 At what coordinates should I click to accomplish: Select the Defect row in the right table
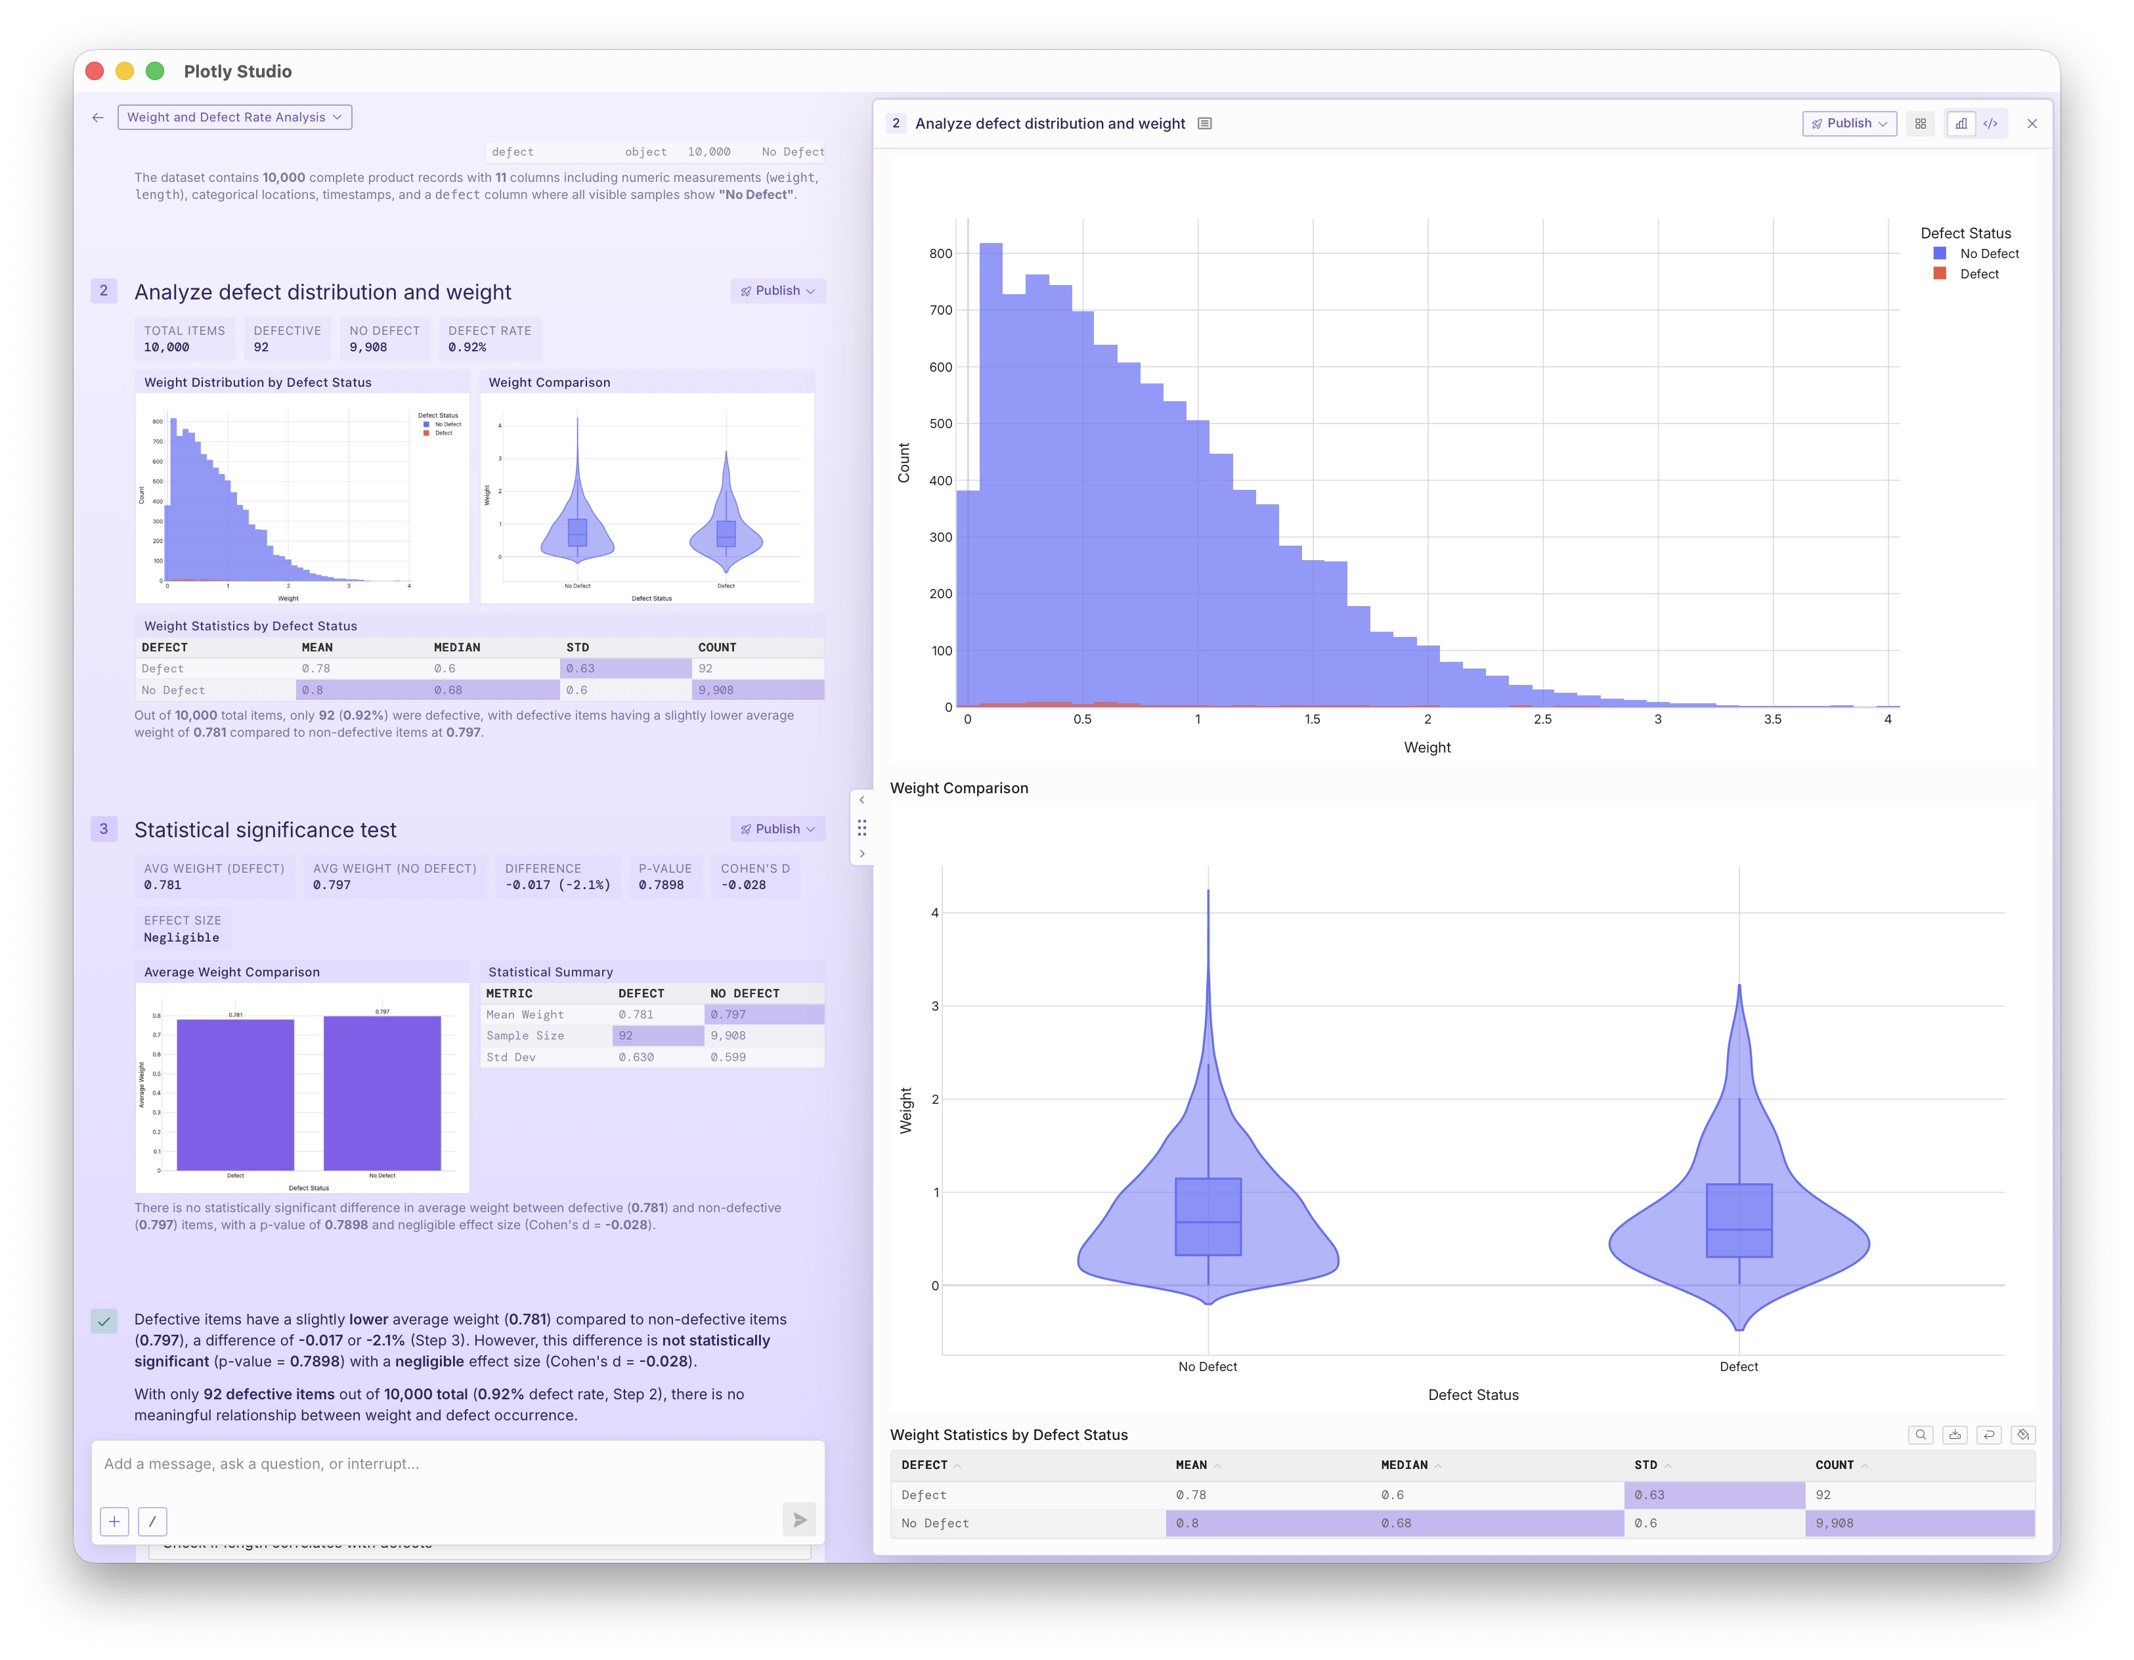pyautogui.click(x=1462, y=1495)
